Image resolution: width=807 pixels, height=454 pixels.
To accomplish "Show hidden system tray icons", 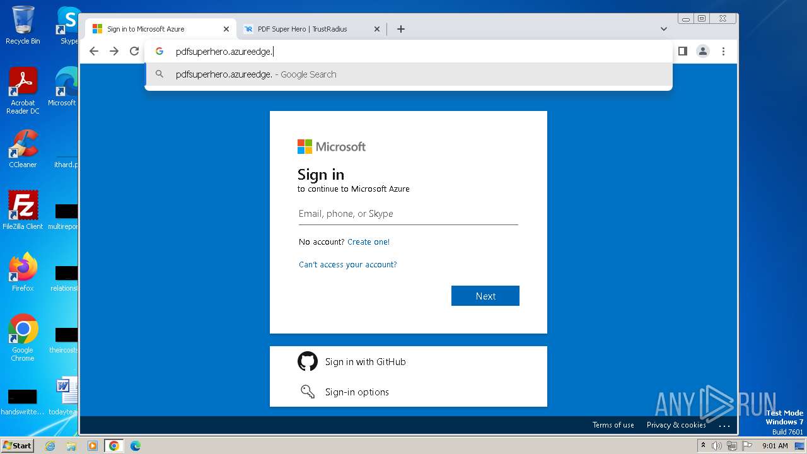I will pyautogui.click(x=703, y=446).
